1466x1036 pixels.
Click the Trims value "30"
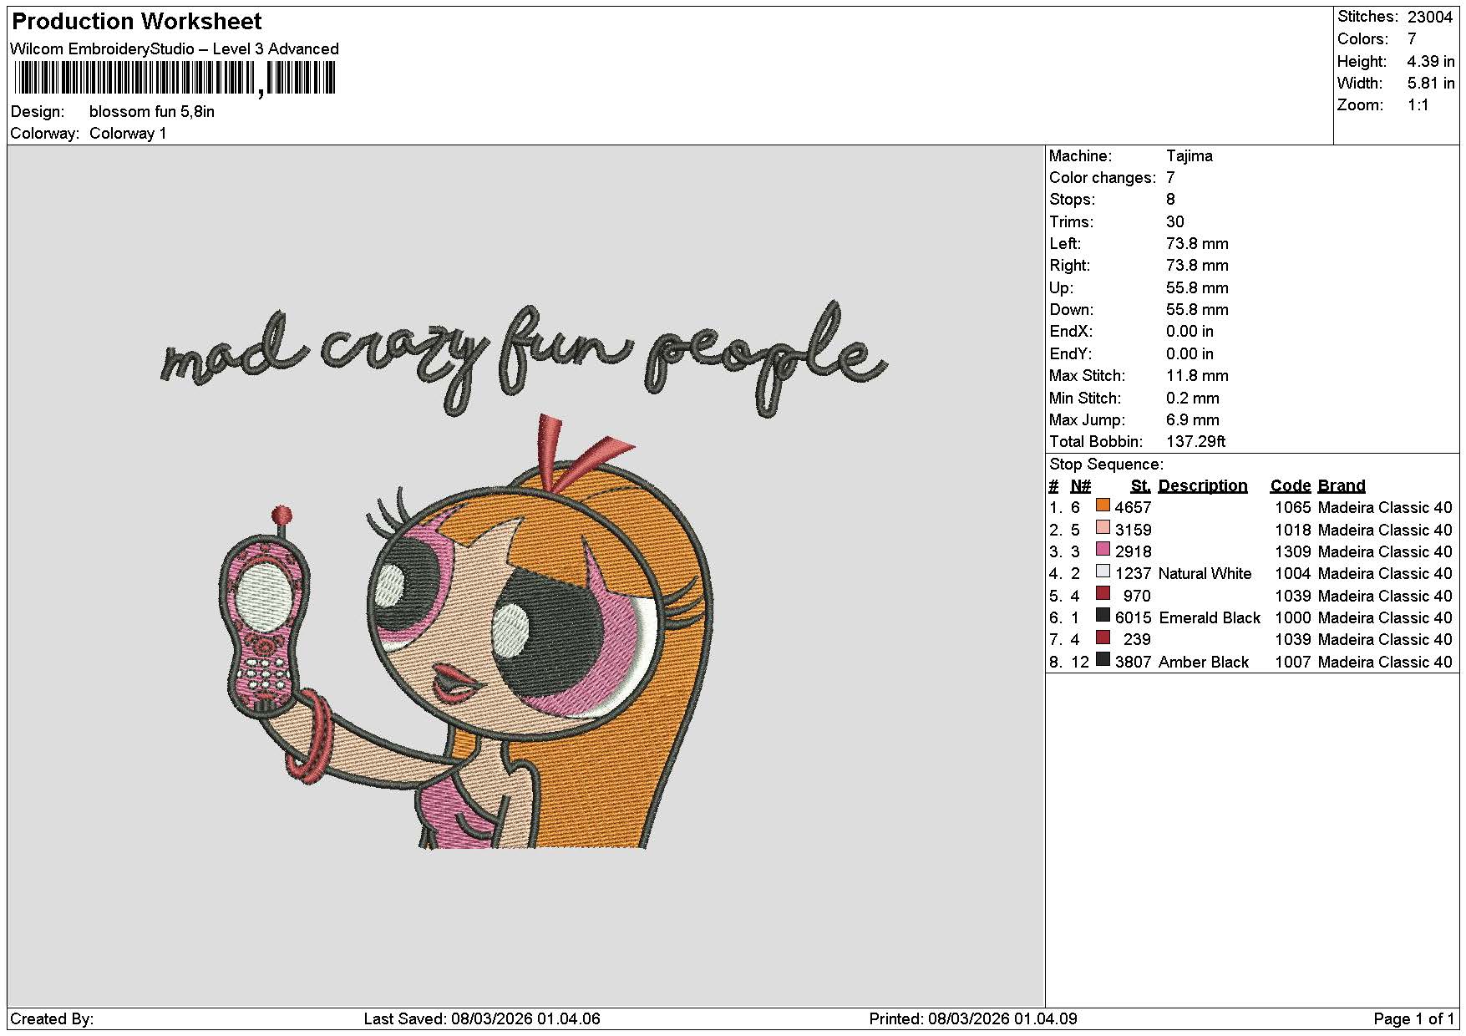[x=1175, y=222]
